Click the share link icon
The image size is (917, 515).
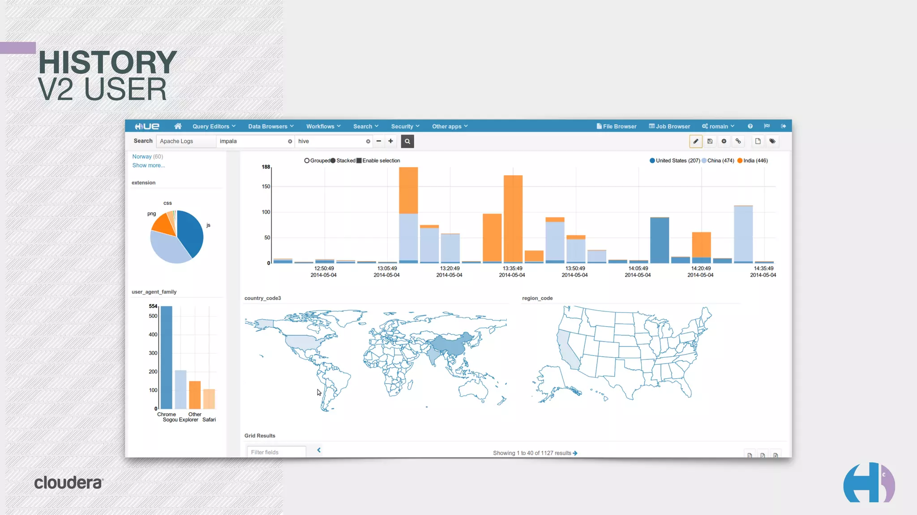click(738, 141)
